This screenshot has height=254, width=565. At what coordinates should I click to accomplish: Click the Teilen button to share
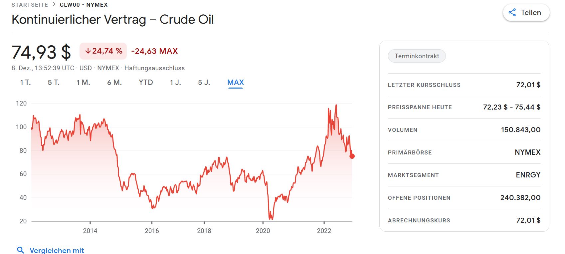pyautogui.click(x=529, y=12)
